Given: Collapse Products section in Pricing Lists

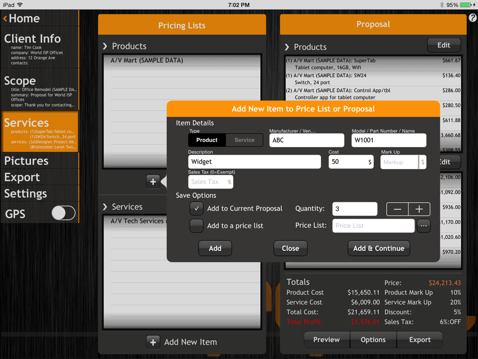Looking at the screenshot, I should pos(105,46).
